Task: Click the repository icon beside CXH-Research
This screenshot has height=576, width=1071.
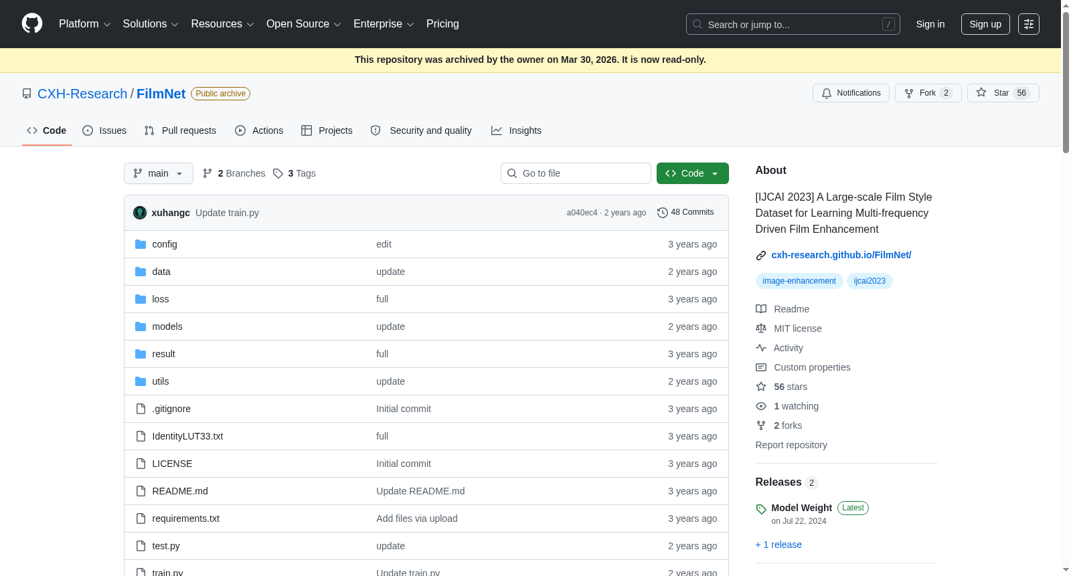Action: (27, 94)
